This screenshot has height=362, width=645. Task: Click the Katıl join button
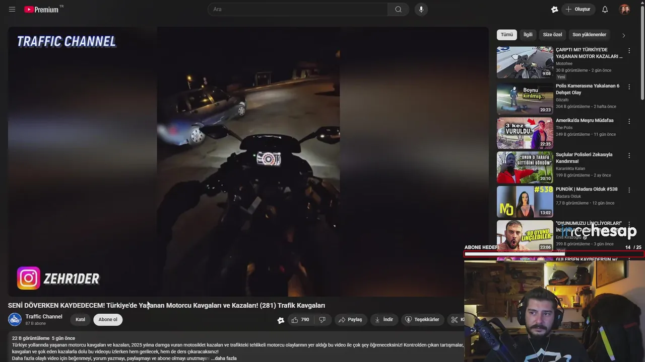coord(80,320)
